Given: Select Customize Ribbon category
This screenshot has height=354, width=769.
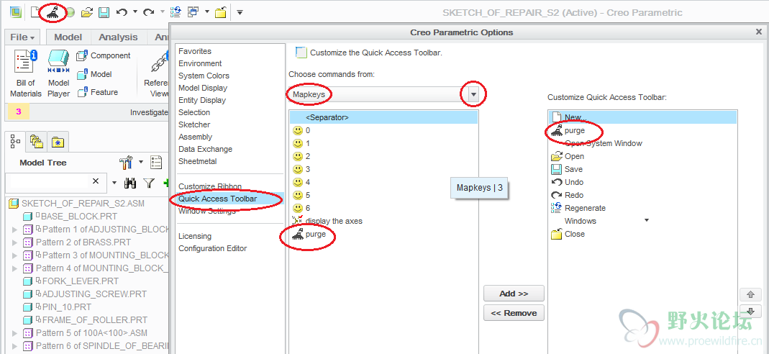Looking at the screenshot, I should pyautogui.click(x=210, y=186).
